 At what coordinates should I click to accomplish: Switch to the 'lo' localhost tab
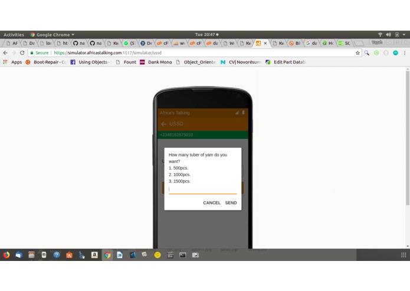(x=45, y=44)
